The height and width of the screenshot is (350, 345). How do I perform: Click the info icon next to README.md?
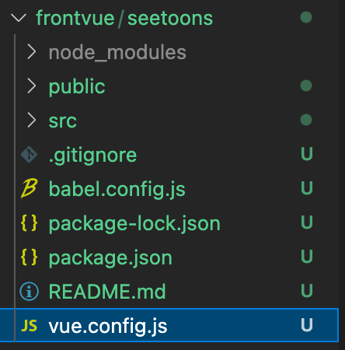tap(29, 291)
